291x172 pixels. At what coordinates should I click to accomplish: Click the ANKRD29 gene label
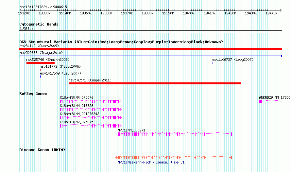click(x=275, y=97)
